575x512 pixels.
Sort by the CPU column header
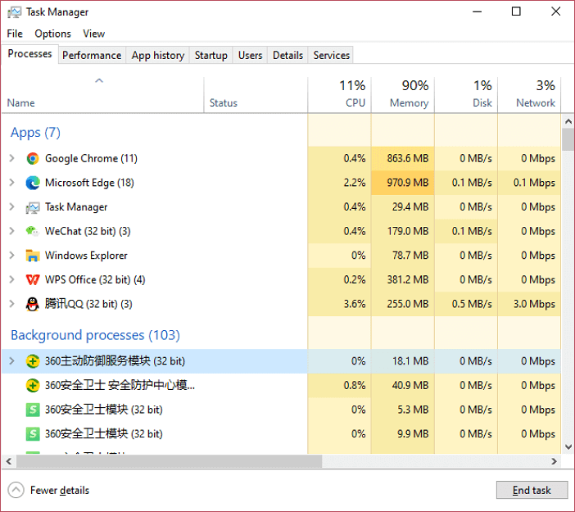pos(339,95)
